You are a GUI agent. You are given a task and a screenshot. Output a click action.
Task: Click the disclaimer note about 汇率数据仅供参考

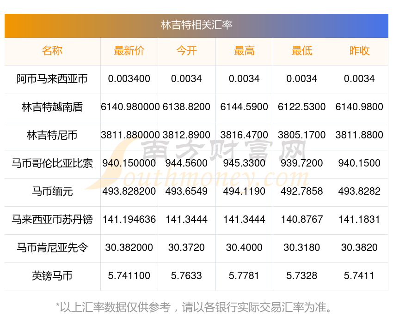[193, 307]
